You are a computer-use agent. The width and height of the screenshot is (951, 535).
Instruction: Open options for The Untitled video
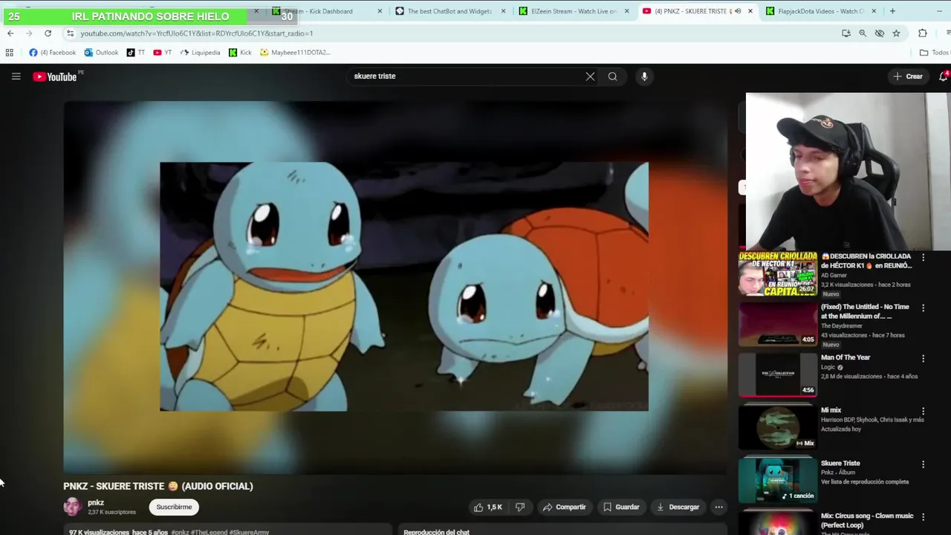point(923,308)
